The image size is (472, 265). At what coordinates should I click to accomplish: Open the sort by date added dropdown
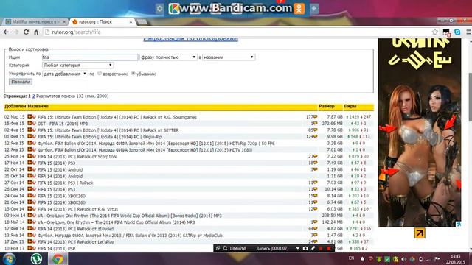point(65,74)
